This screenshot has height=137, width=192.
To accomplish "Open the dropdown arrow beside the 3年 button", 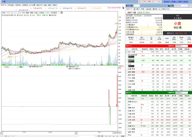I will click(120, 136).
